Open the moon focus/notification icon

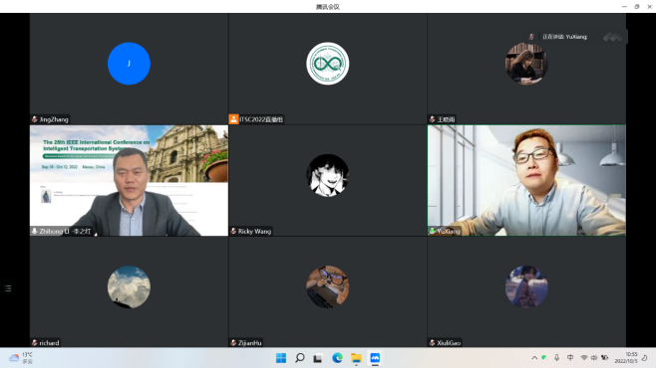[645, 358]
